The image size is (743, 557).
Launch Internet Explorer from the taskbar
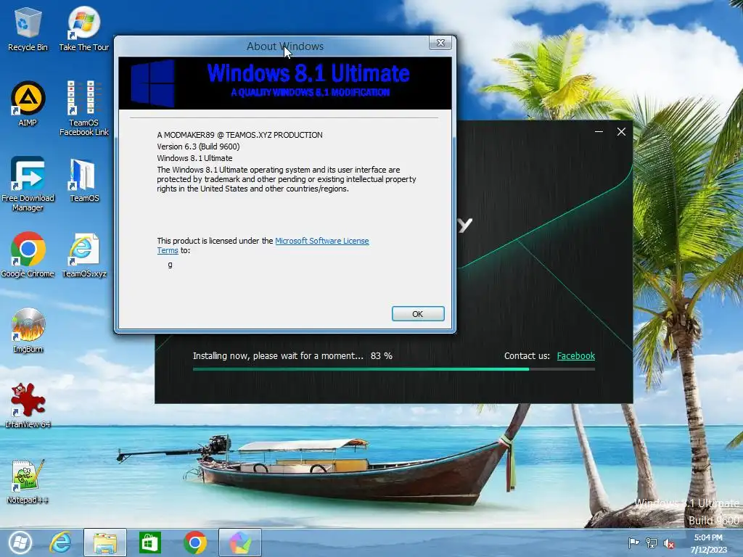[x=61, y=542]
